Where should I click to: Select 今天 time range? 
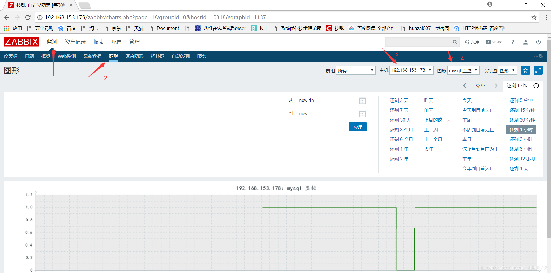467,101
